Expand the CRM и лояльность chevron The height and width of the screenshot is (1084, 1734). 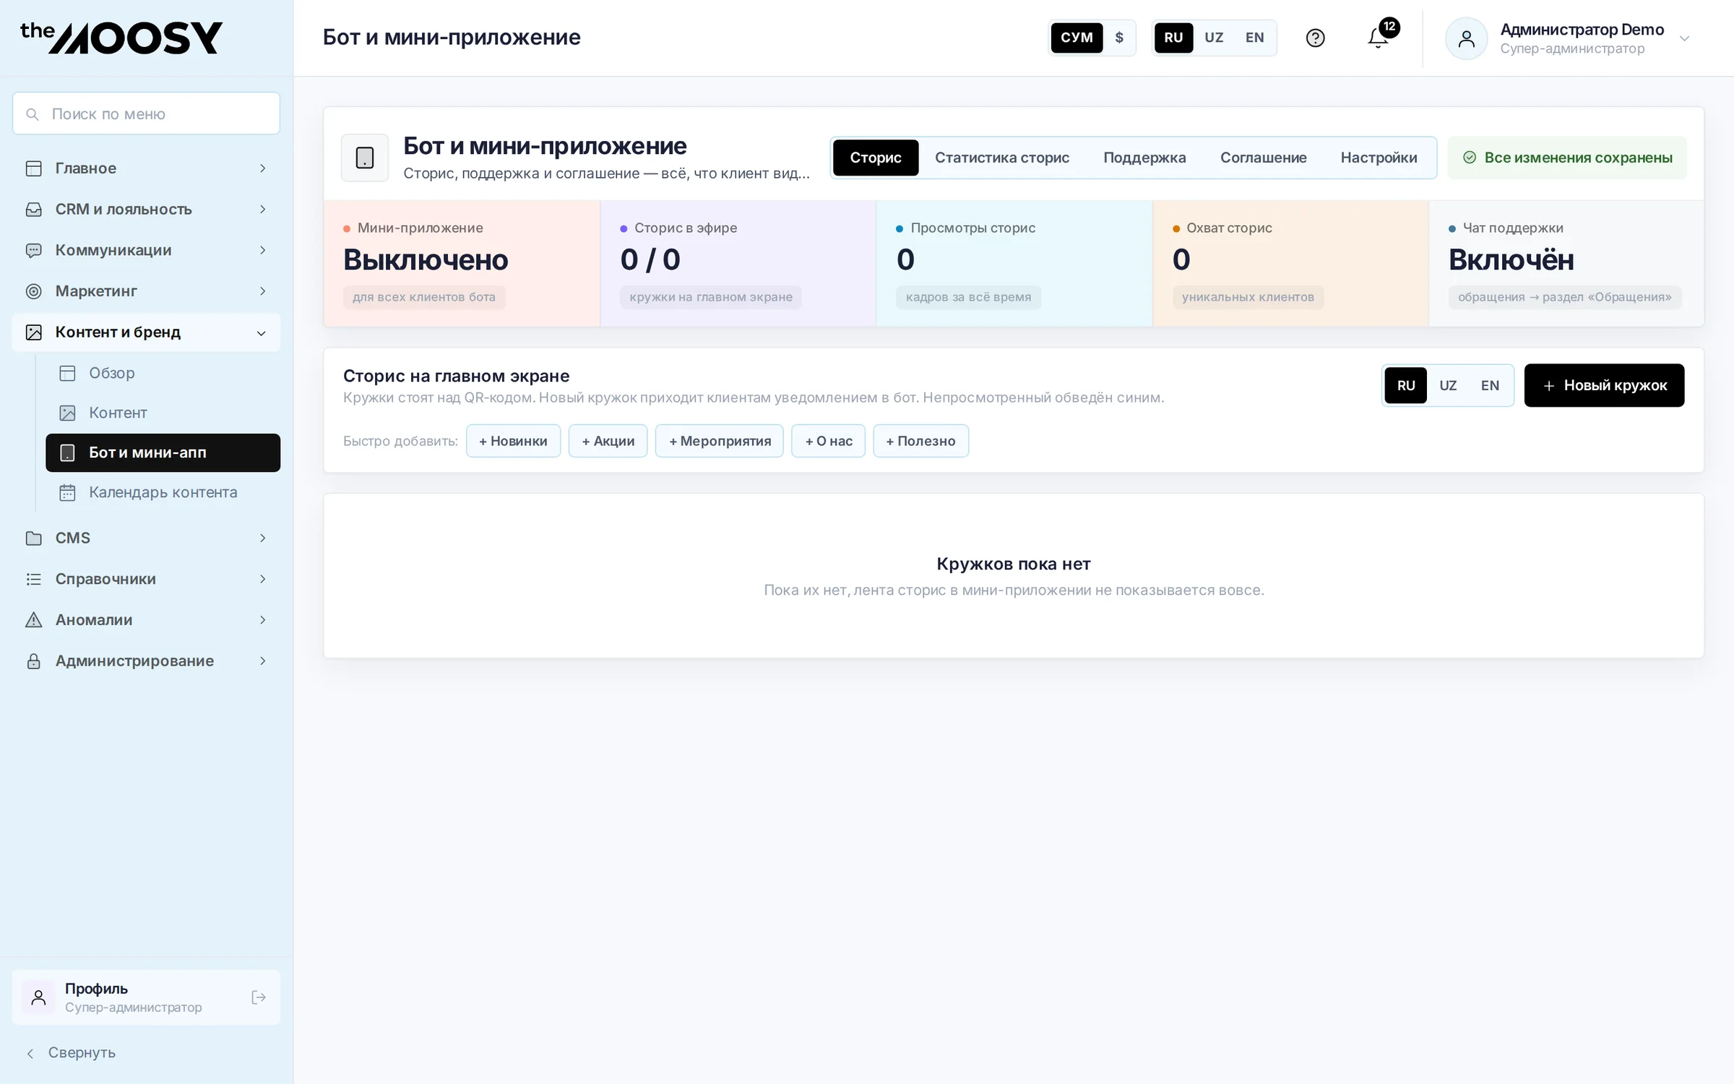pos(263,210)
